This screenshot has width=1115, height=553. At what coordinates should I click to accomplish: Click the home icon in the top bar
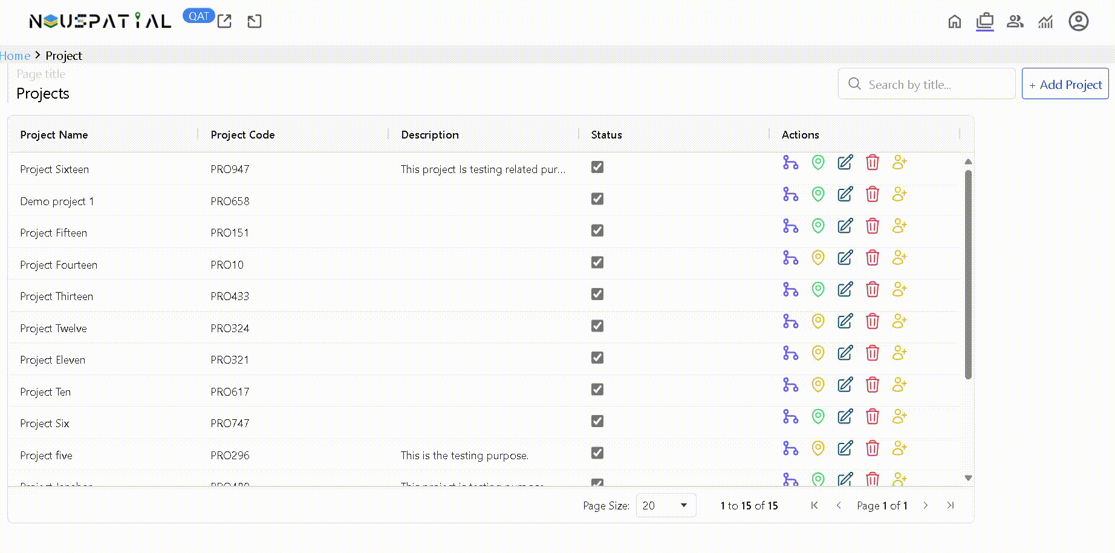pos(954,22)
